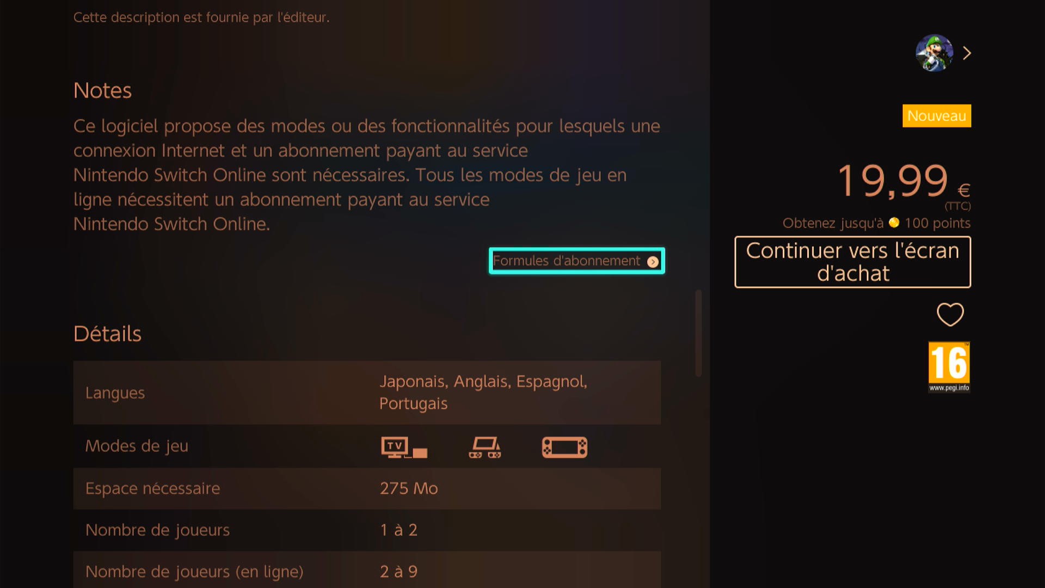Open the PEGI 16 rating badge
1045x588 pixels.
[949, 366]
